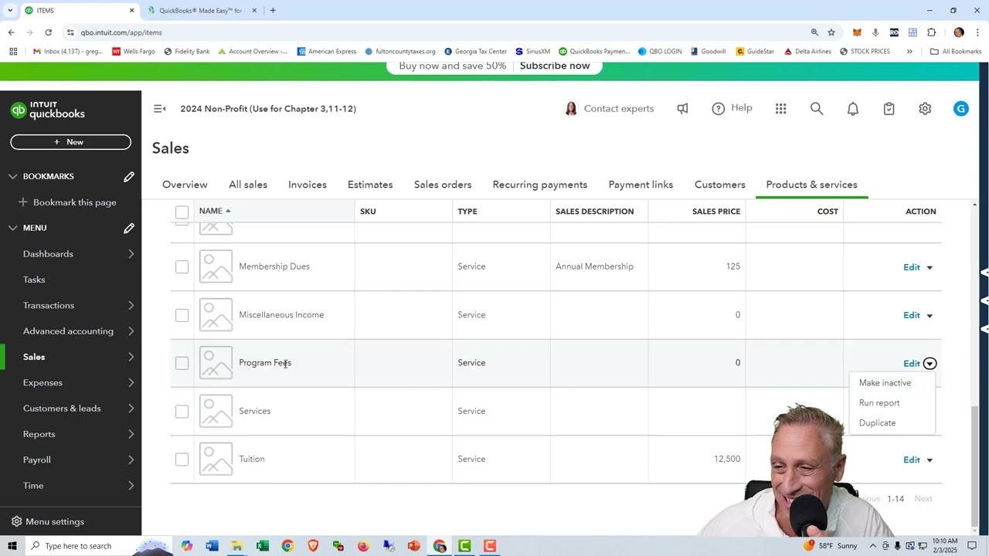Image resolution: width=989 pixels, height=556 pixels.
Task: Check the Tuition row checkbox
Action: click(x=182, y=459)
